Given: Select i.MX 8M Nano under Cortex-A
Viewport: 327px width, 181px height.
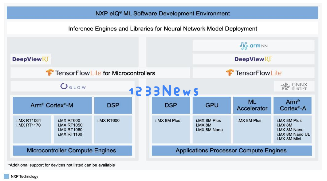Looking at the screenshot, I should 290,130.
